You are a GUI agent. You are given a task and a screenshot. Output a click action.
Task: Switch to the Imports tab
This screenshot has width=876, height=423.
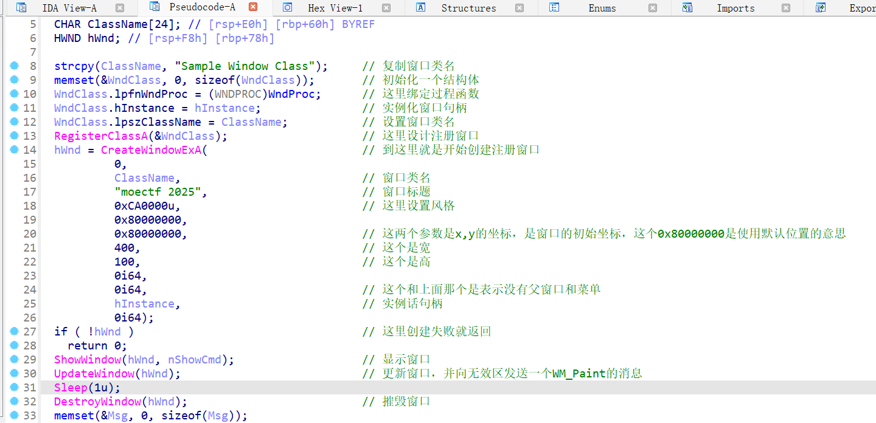(735, 8)
